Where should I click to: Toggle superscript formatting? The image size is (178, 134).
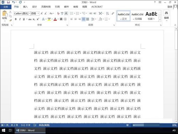pos(38,19)
